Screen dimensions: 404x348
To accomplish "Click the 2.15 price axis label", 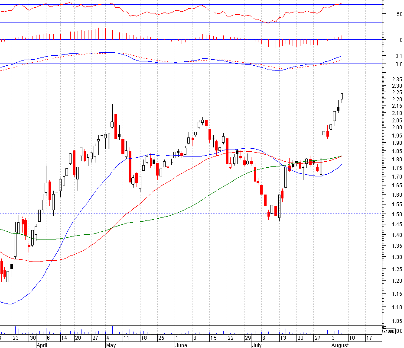I will (x=397, y=106).
